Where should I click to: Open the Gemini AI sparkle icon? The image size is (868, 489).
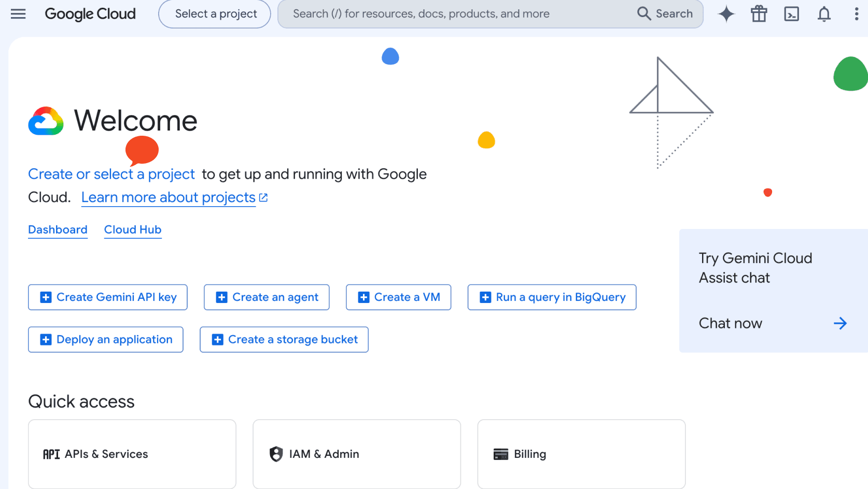[x=726, y=14]
